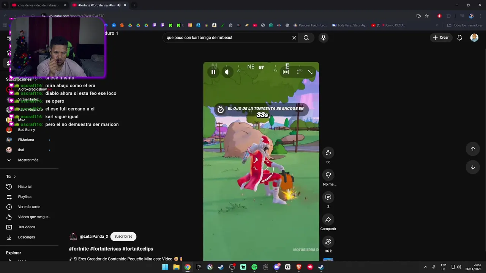Screen dimensions: 486x273
Task: Go to next short with down arrow
Action: (x=473, y=167)
